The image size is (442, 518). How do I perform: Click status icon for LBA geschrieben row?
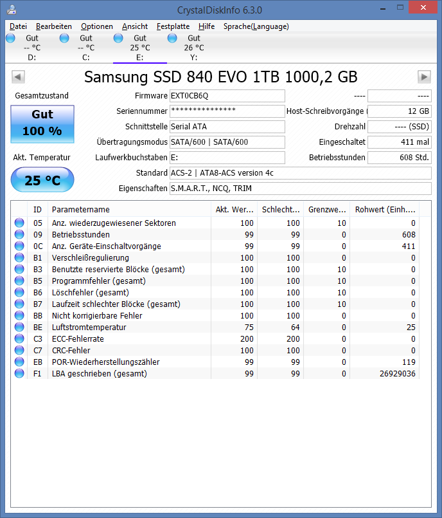point(19,373)
